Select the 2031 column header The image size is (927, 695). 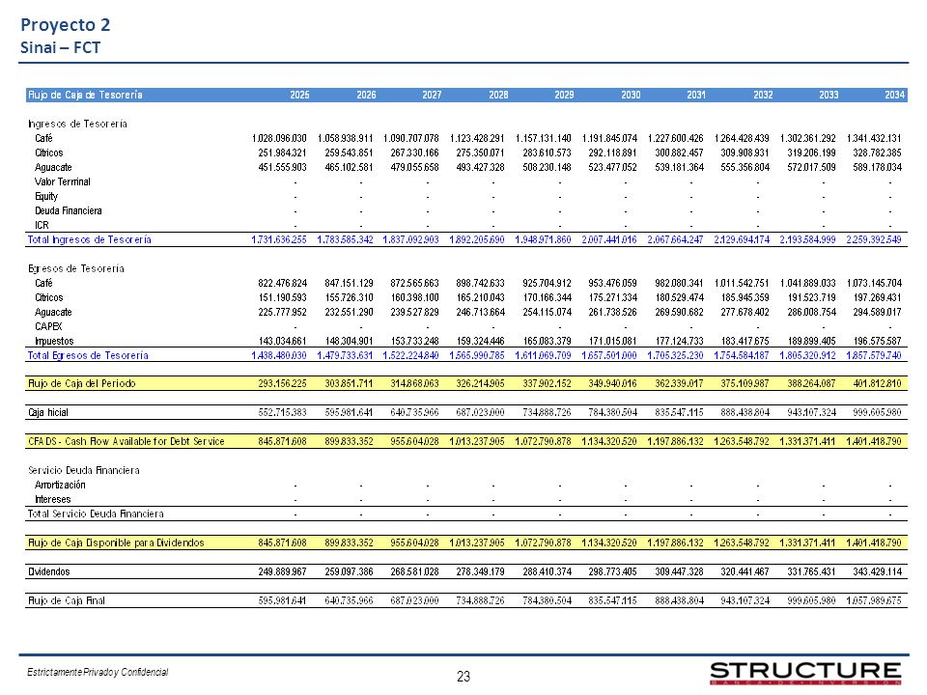click(x=696, y=95)
